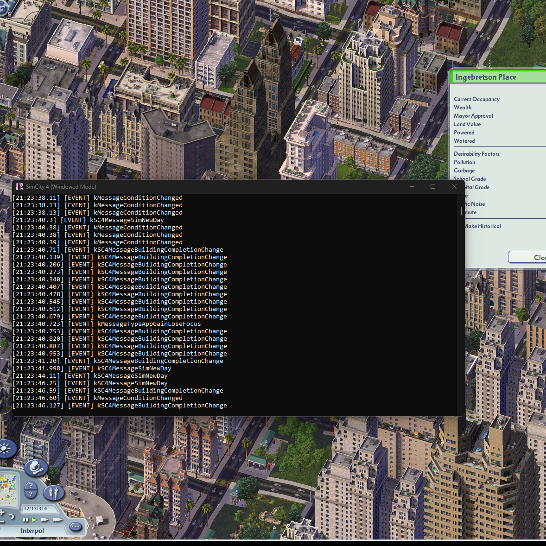
Task: Resume normal speed with the green play arrow
Action: coord(34,520)
